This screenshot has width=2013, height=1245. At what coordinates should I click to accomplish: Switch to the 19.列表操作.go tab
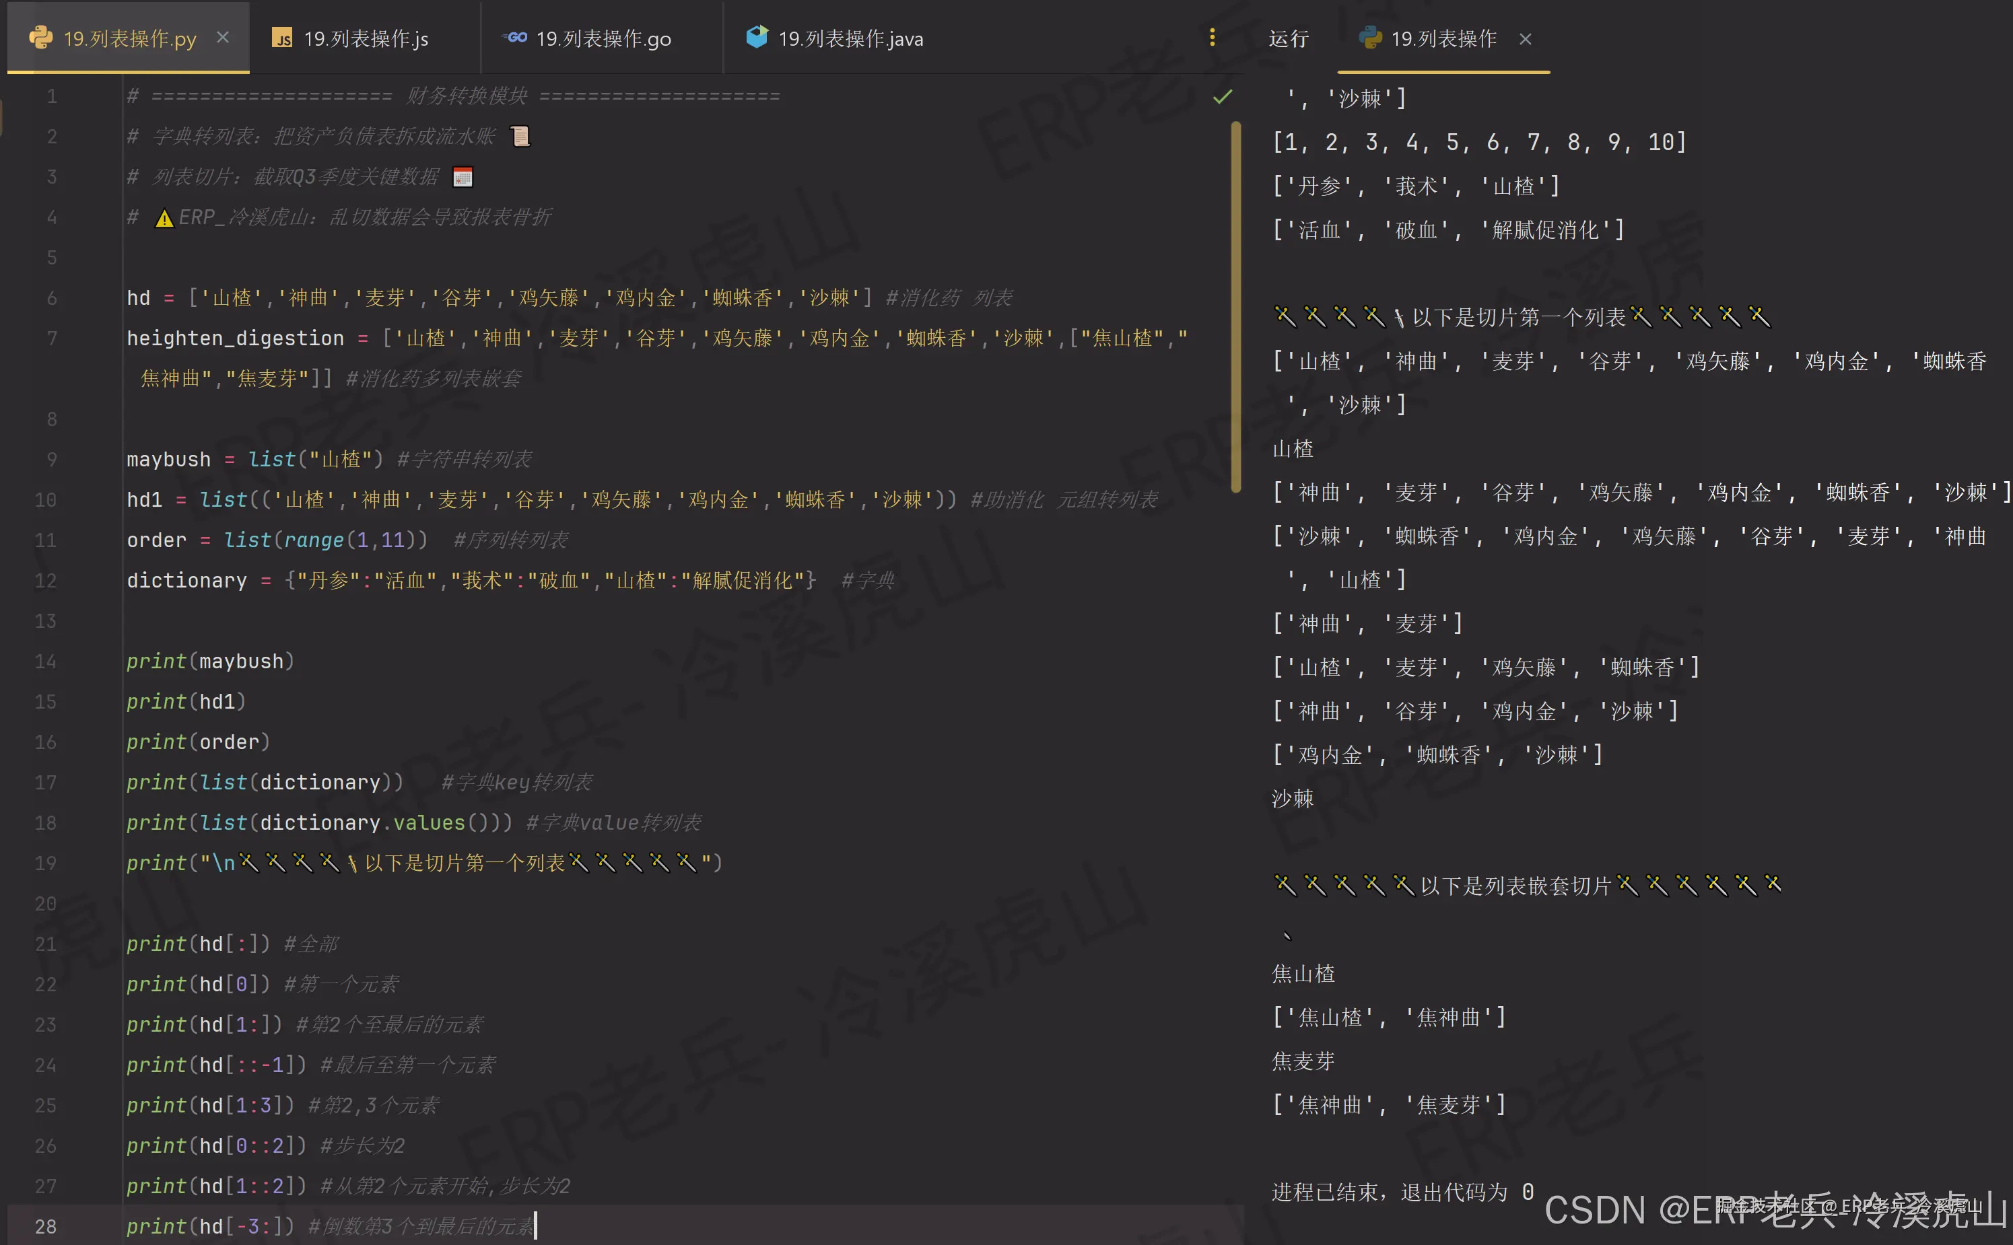[x=603, y=39]
